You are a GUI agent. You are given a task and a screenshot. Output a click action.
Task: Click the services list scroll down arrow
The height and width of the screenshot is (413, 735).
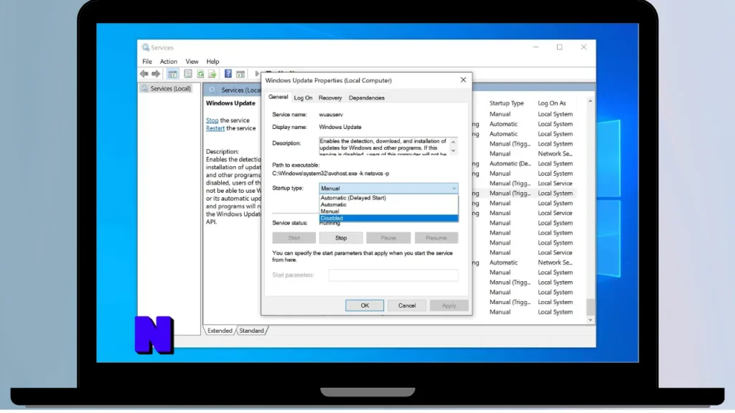[590, 320]
